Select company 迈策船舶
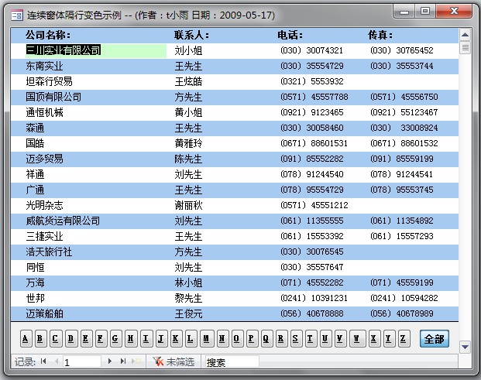481x380 pixels. pos(44,313)
